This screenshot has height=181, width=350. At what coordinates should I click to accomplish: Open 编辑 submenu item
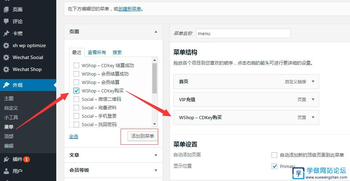point(9,146)
